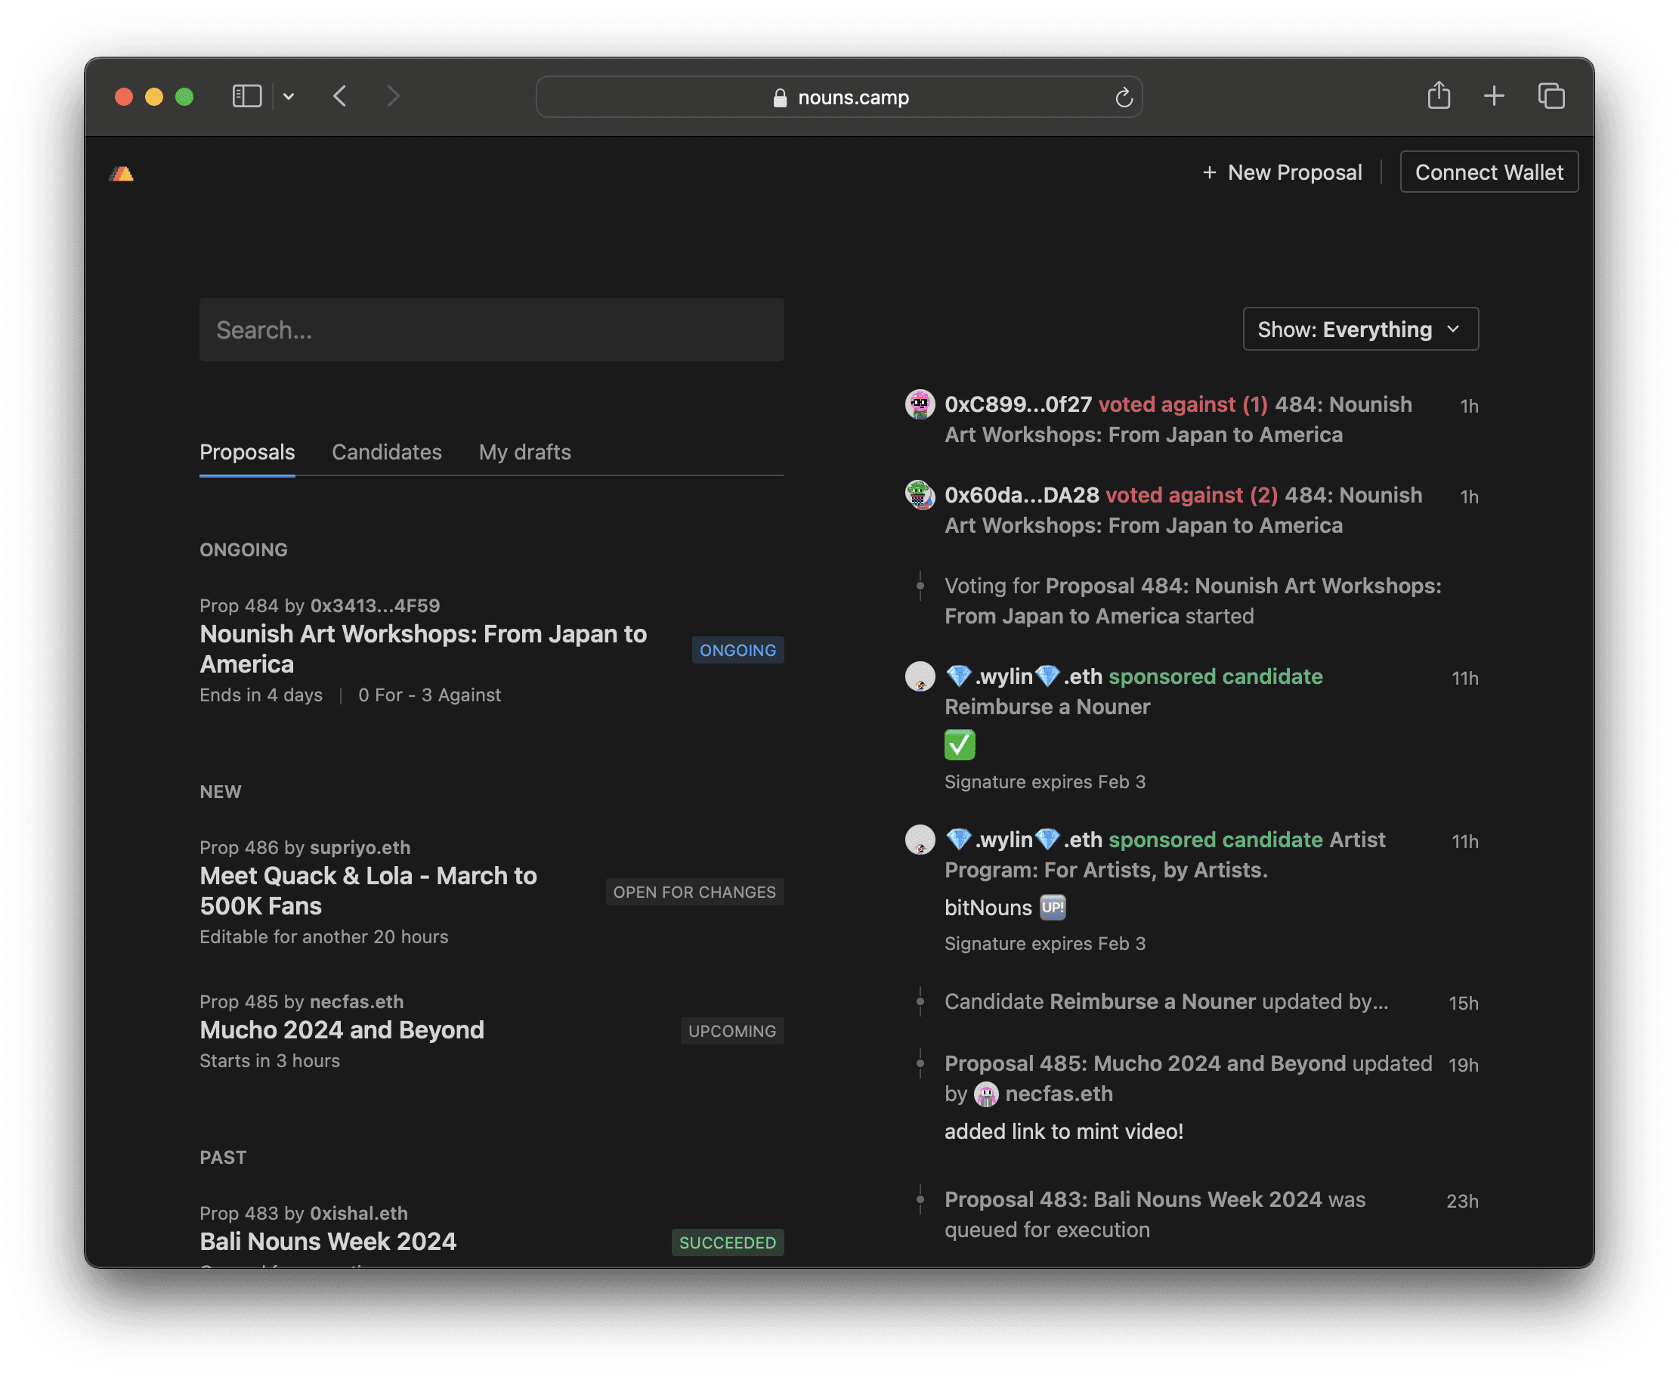
Task: Switch to the My drafts tab
Action: (x=524, y=452)
